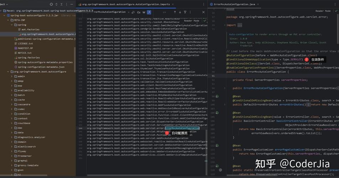339x178 pixels.
Task: Open search filter options
Action: (x=185, y=12)
